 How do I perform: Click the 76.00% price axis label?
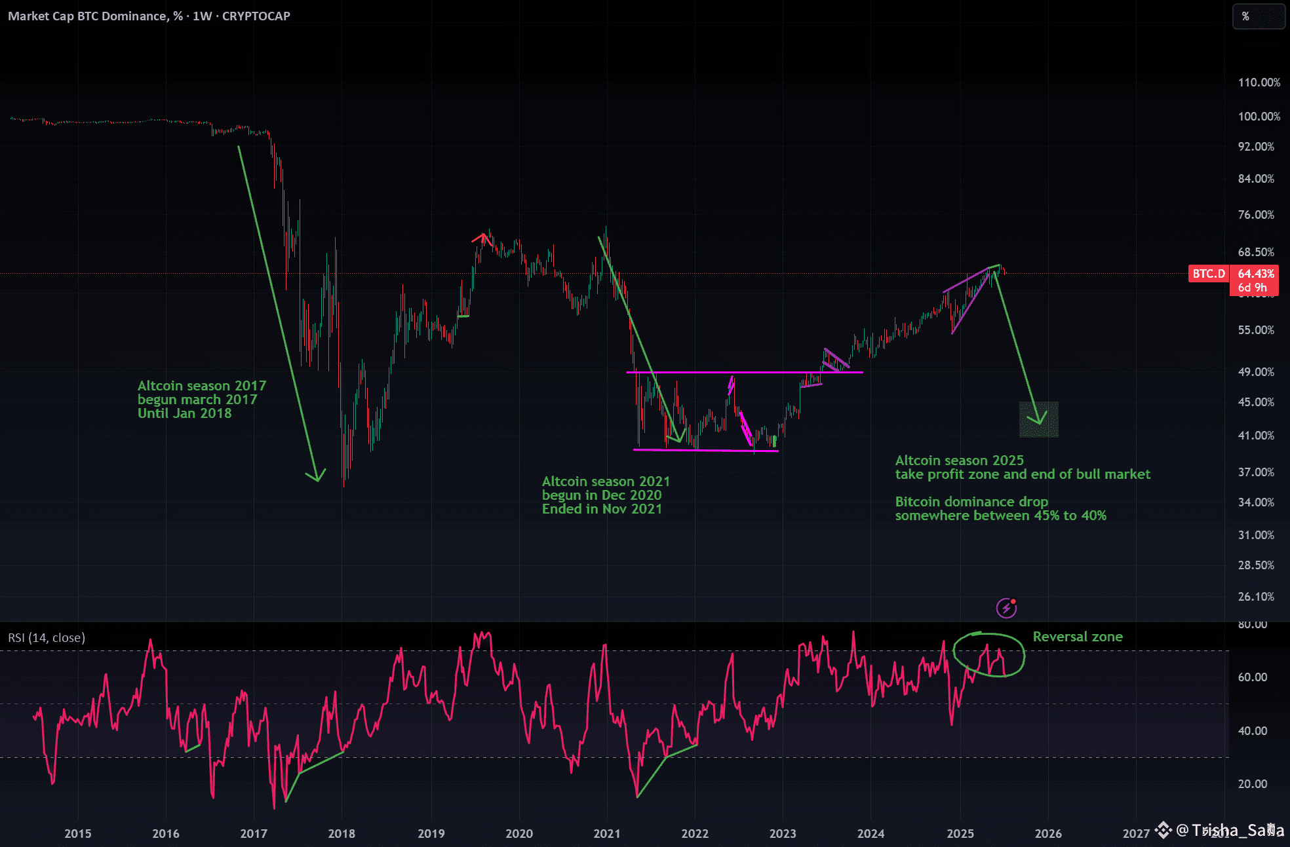[x=1256, y=215]
